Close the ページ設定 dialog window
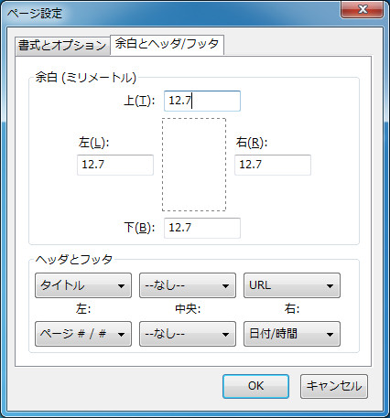This screenshot has width=390, height=418. (x=363, y=9)
